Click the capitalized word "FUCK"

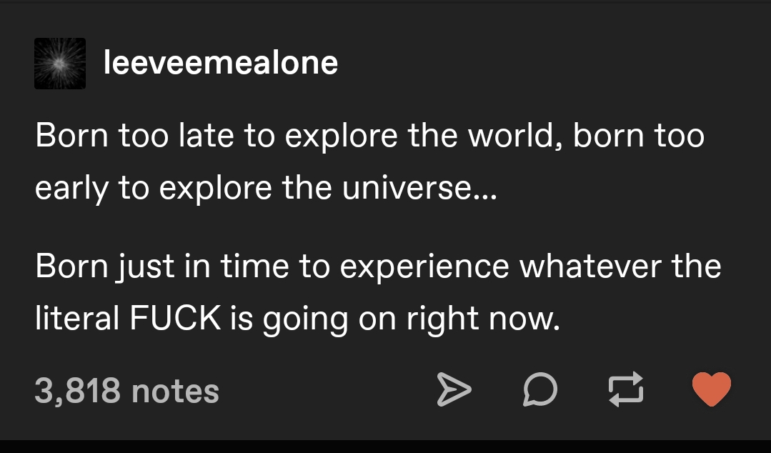coord(176,318)
